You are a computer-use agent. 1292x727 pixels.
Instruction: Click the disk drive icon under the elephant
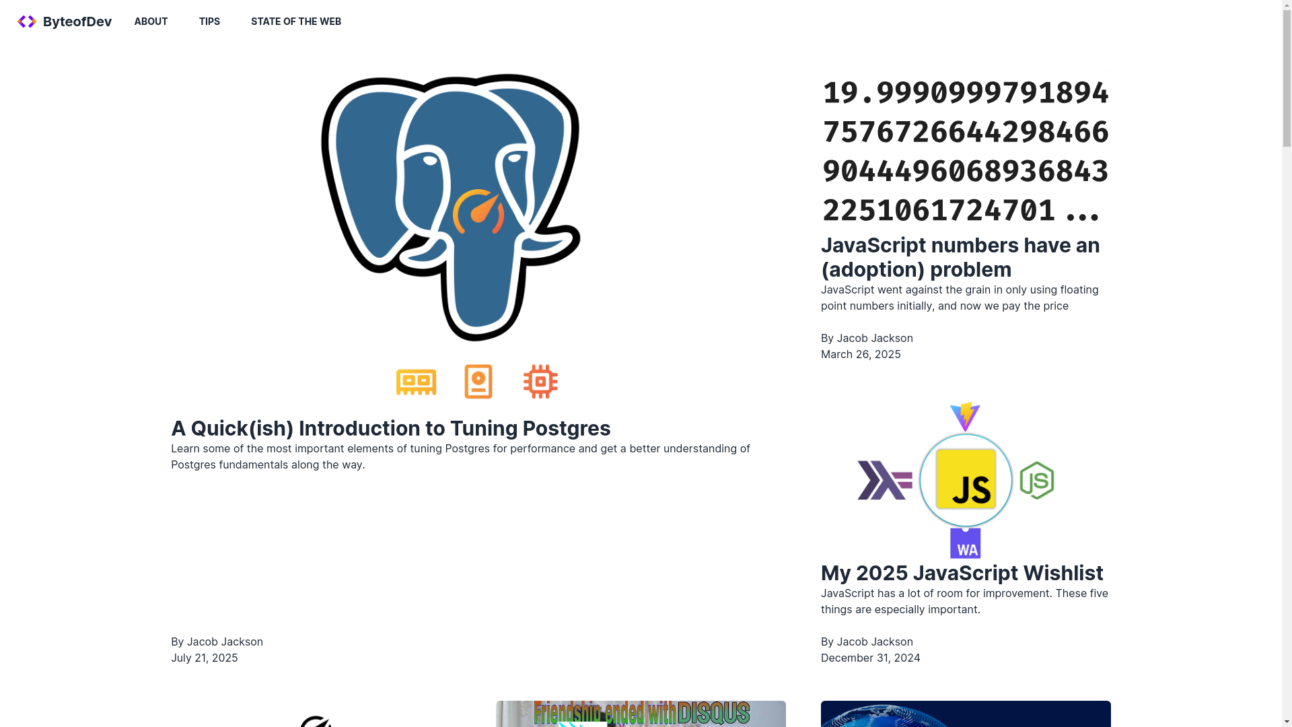pyautogui.click(x=478, y=382)
